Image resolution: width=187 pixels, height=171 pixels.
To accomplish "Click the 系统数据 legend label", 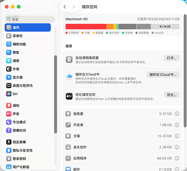I will [144, 33].
